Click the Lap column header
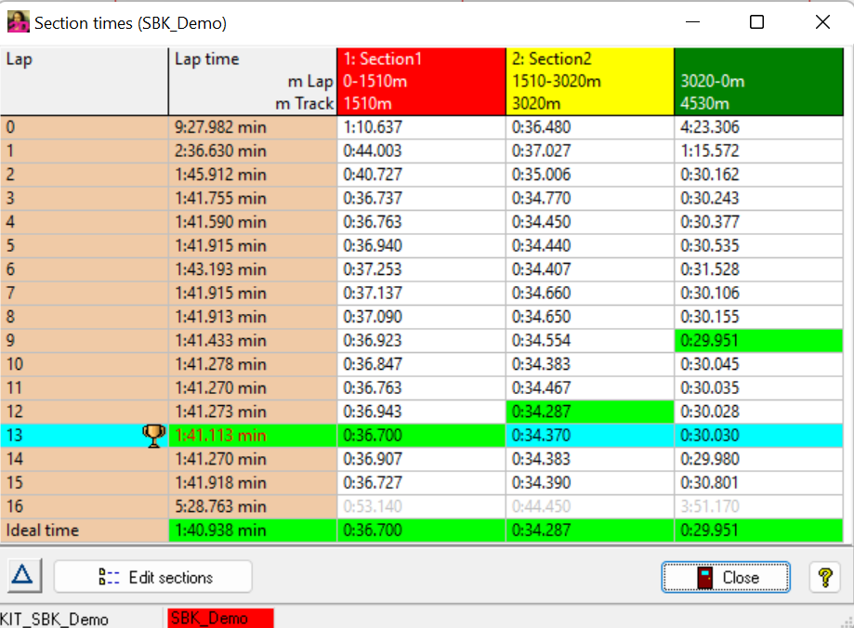 click(x=84, y=81)
